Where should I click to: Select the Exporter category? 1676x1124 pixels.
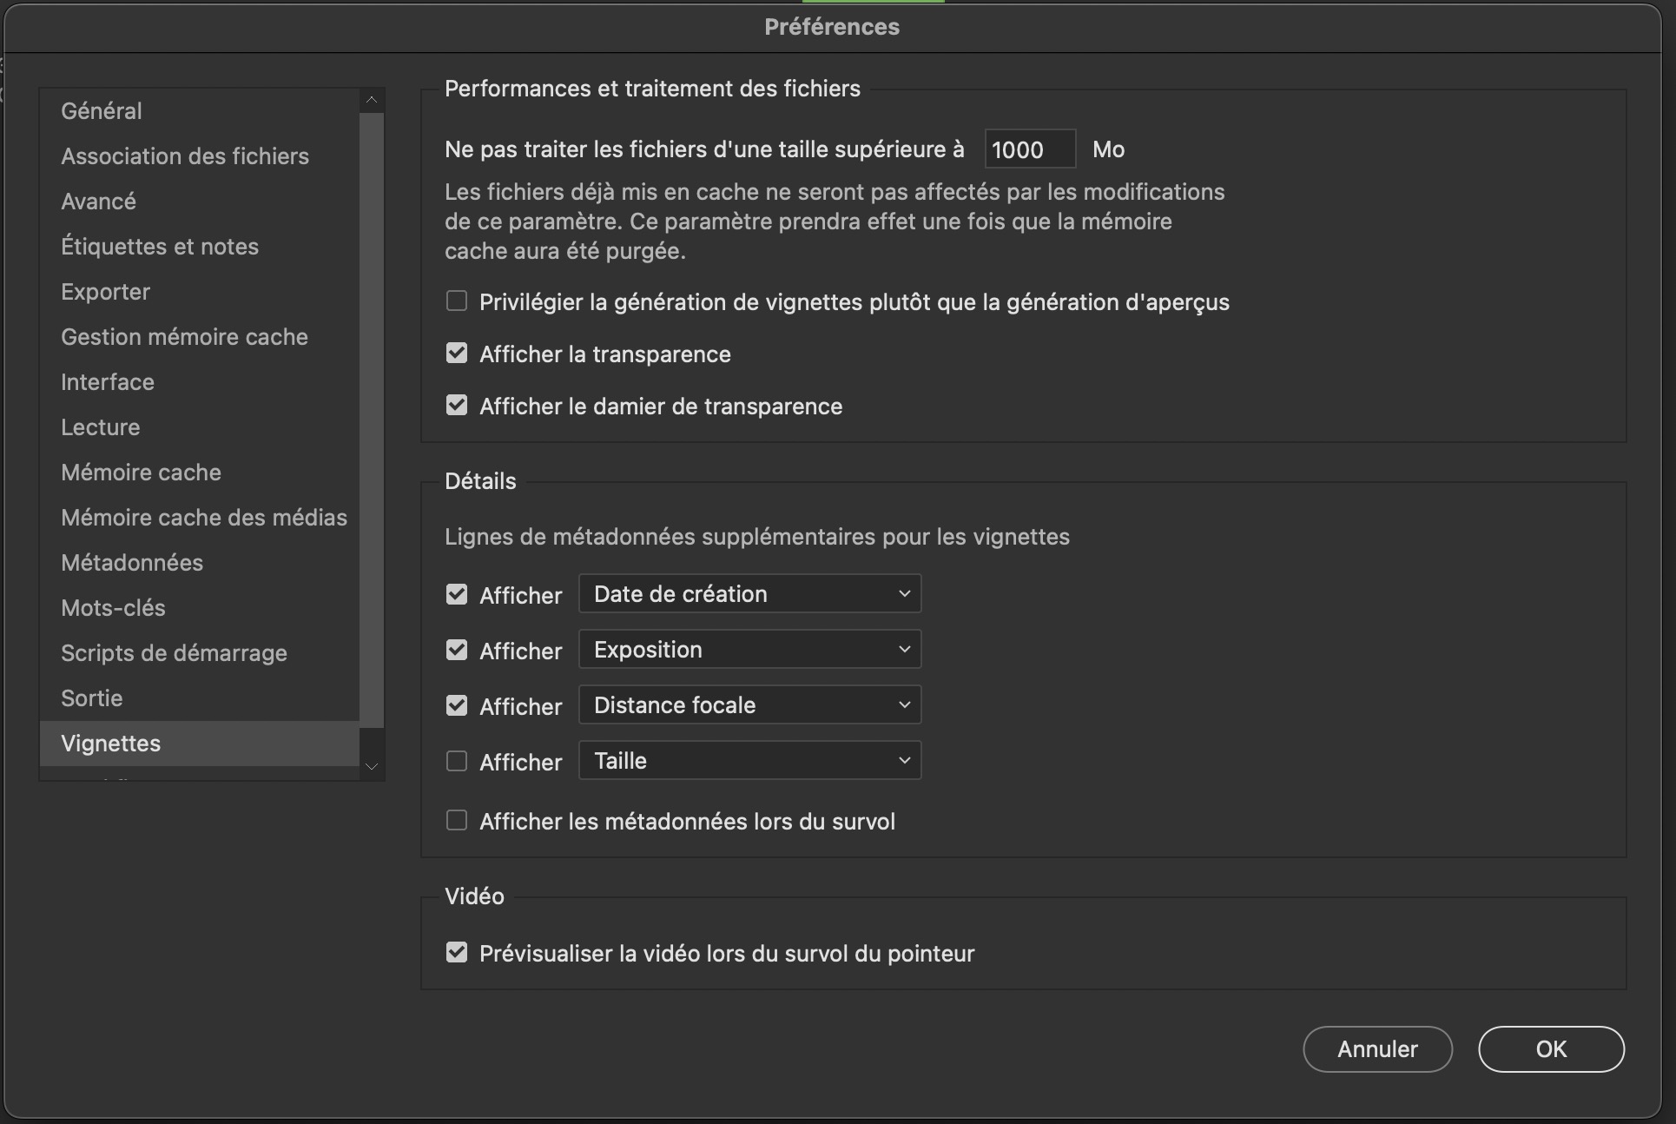click(105, 291)
